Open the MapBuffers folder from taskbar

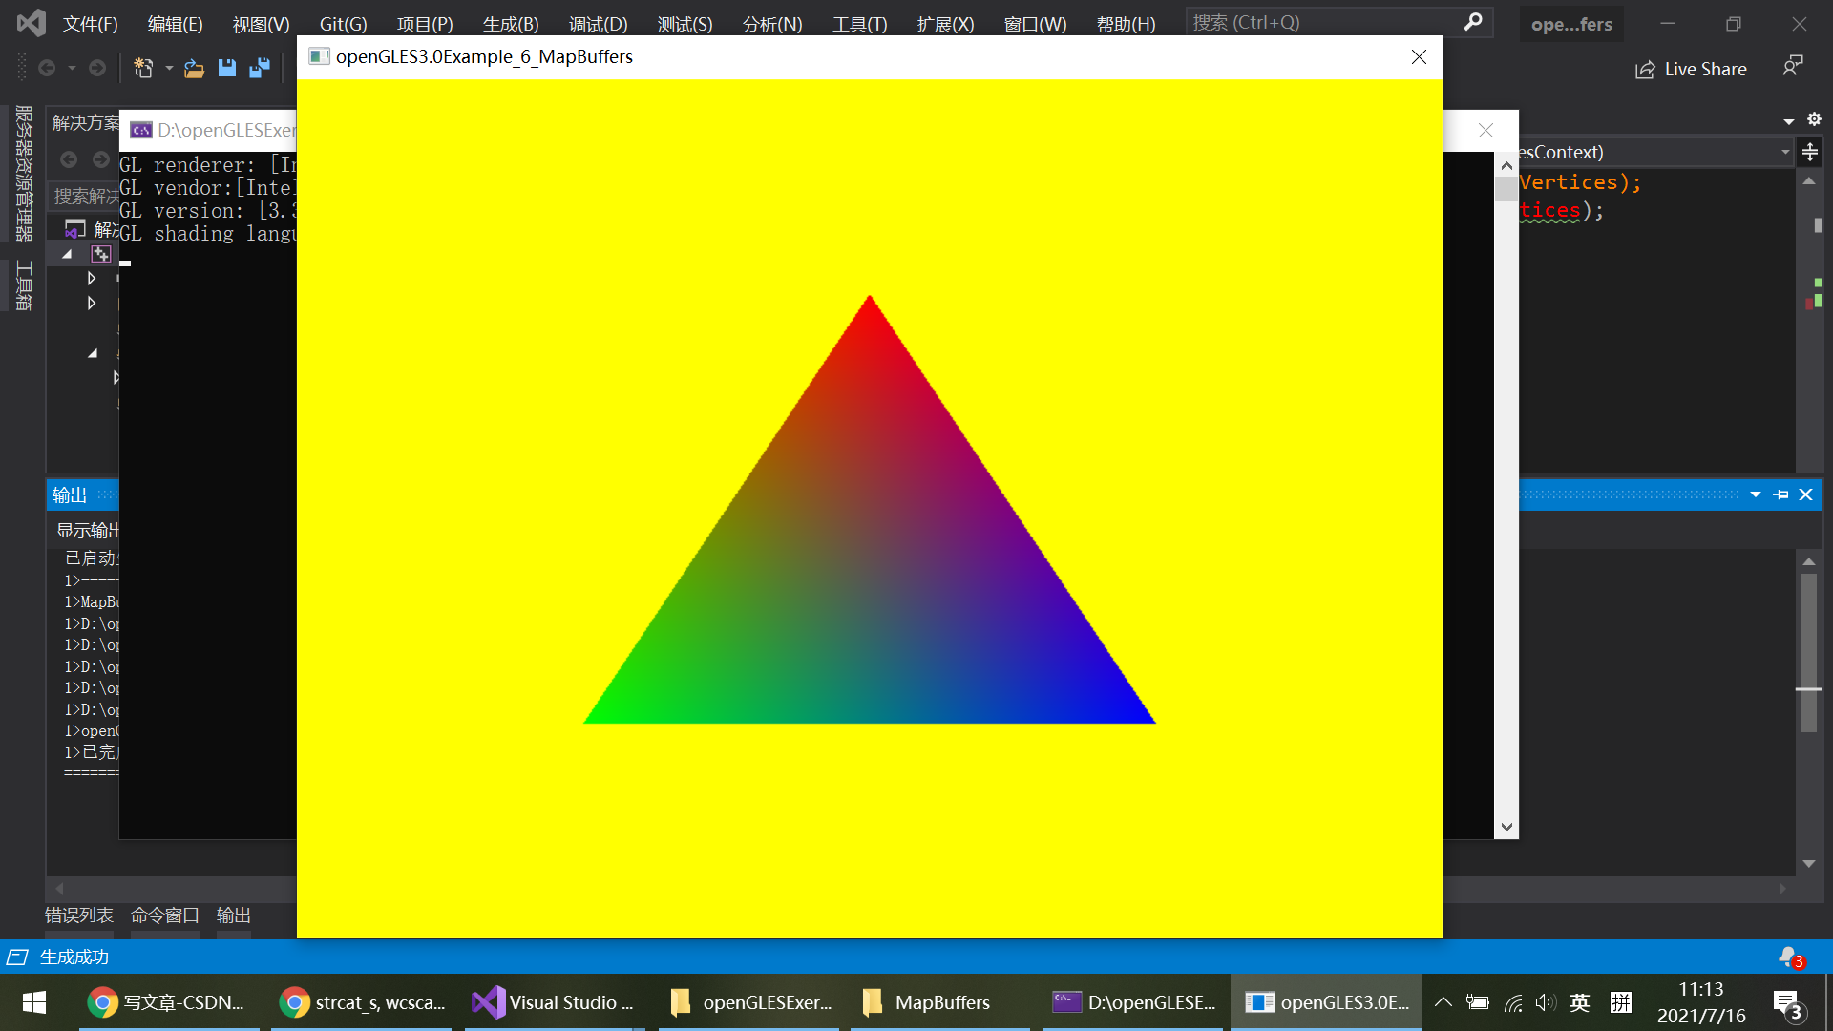tap(926, 1002)
